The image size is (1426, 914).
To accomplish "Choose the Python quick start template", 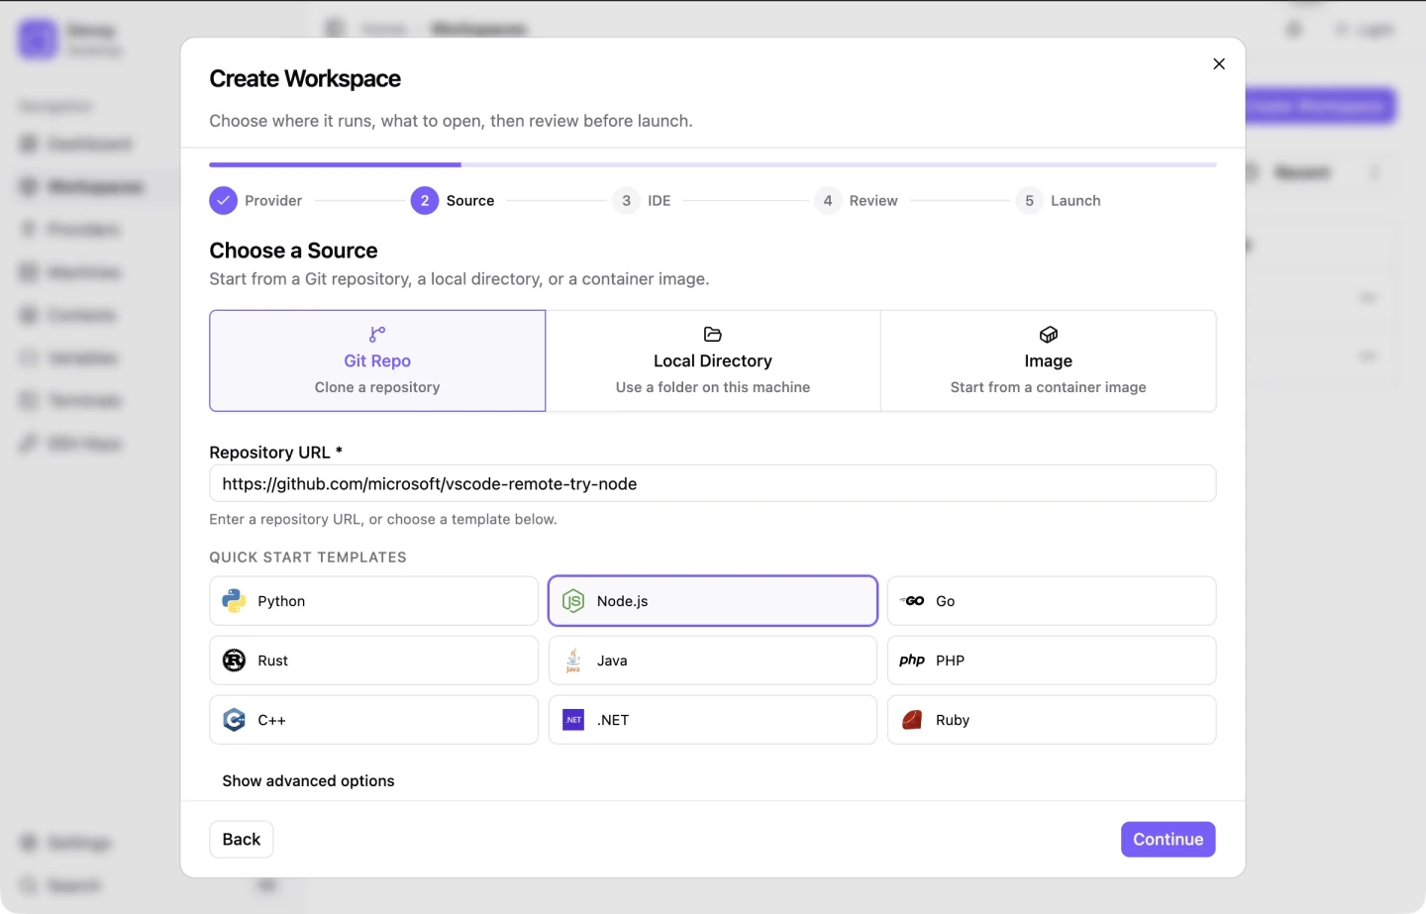I will (x=373, y=601).
